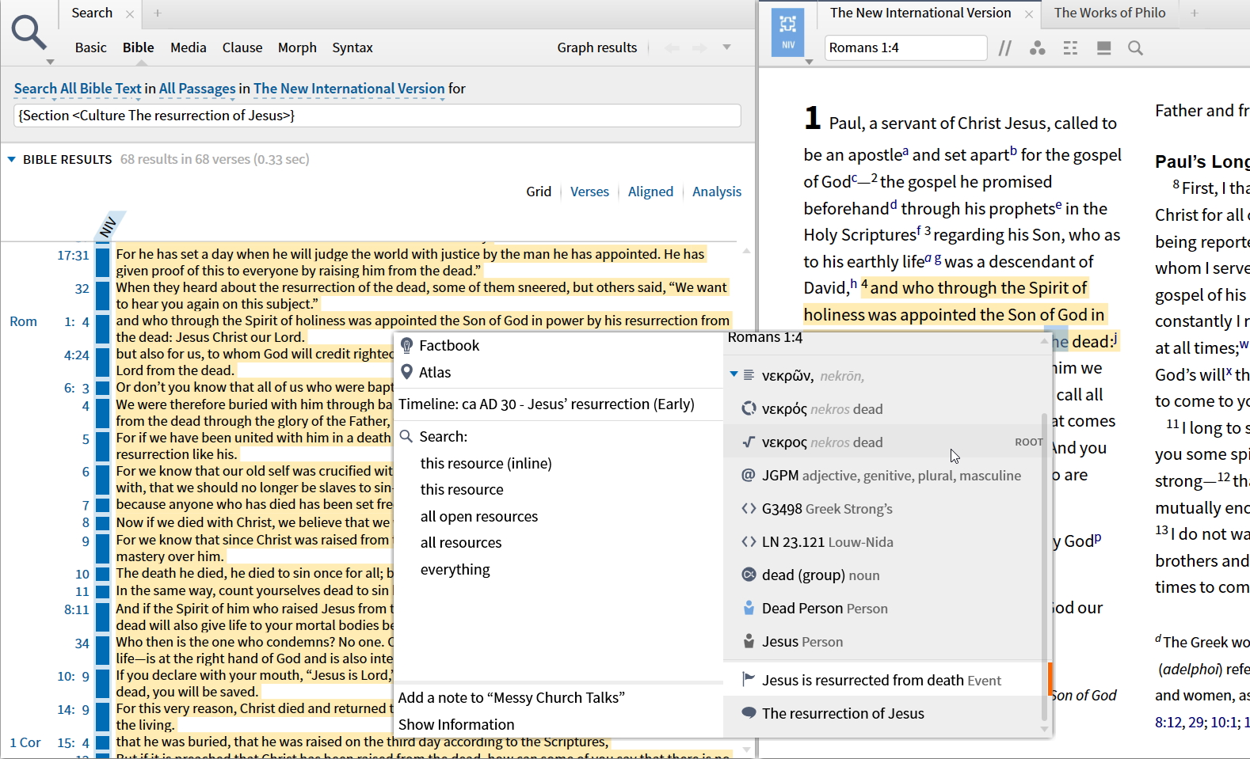Switch results to Aligned view
This screenshot has width=1250, height=759.
[650, 192]
